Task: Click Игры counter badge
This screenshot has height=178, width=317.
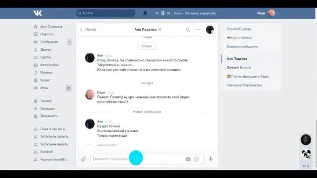Action: point(68,88)
